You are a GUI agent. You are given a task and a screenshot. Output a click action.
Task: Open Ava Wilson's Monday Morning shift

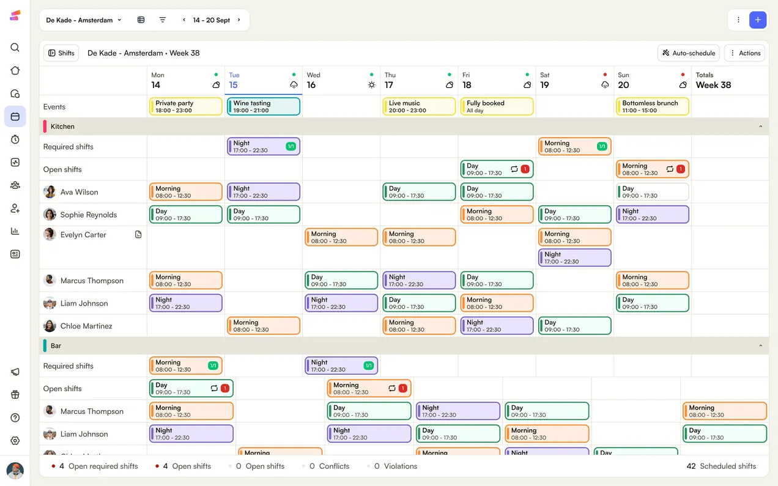186,192
